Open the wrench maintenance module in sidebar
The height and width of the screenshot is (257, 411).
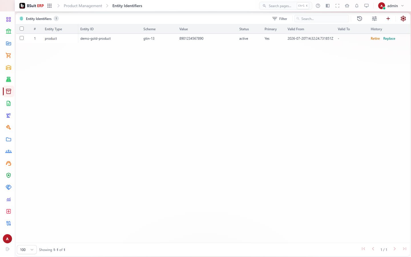click(x=9, y=127)
